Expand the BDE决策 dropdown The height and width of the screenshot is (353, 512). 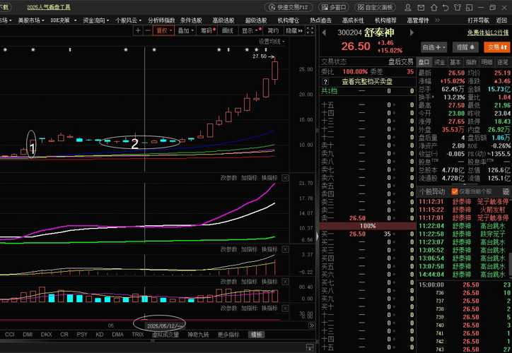click(64, 20)
